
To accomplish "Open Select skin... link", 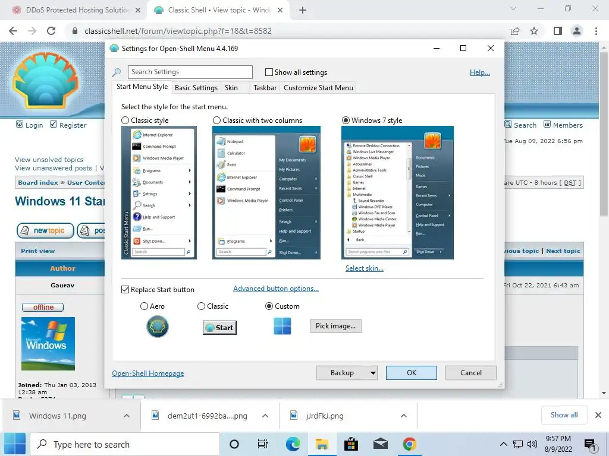I will [365, 268].
